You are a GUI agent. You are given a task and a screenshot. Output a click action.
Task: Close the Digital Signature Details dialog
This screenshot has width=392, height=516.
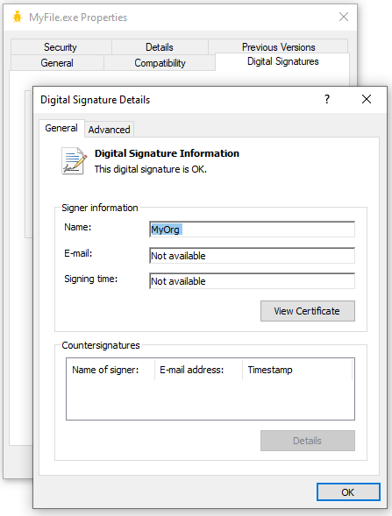[x=367, y=99]
